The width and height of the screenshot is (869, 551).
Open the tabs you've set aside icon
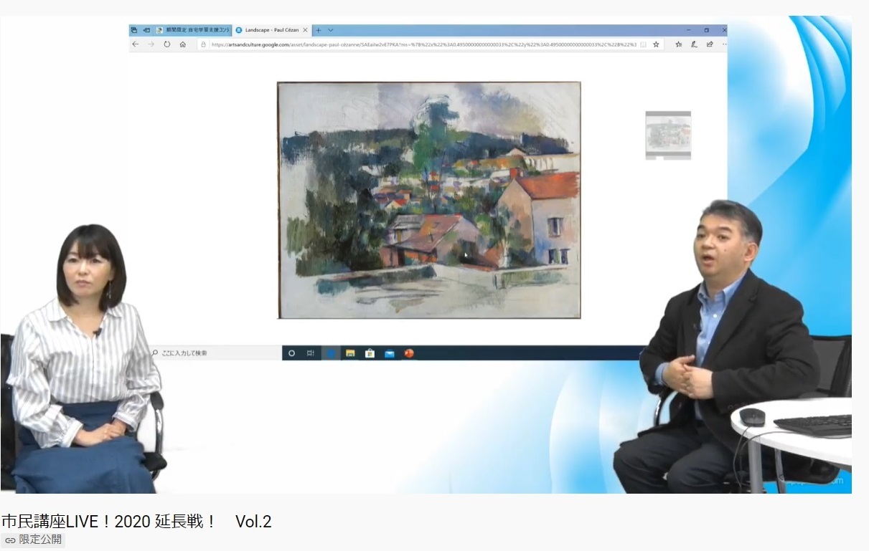click(x=134, y=30)
